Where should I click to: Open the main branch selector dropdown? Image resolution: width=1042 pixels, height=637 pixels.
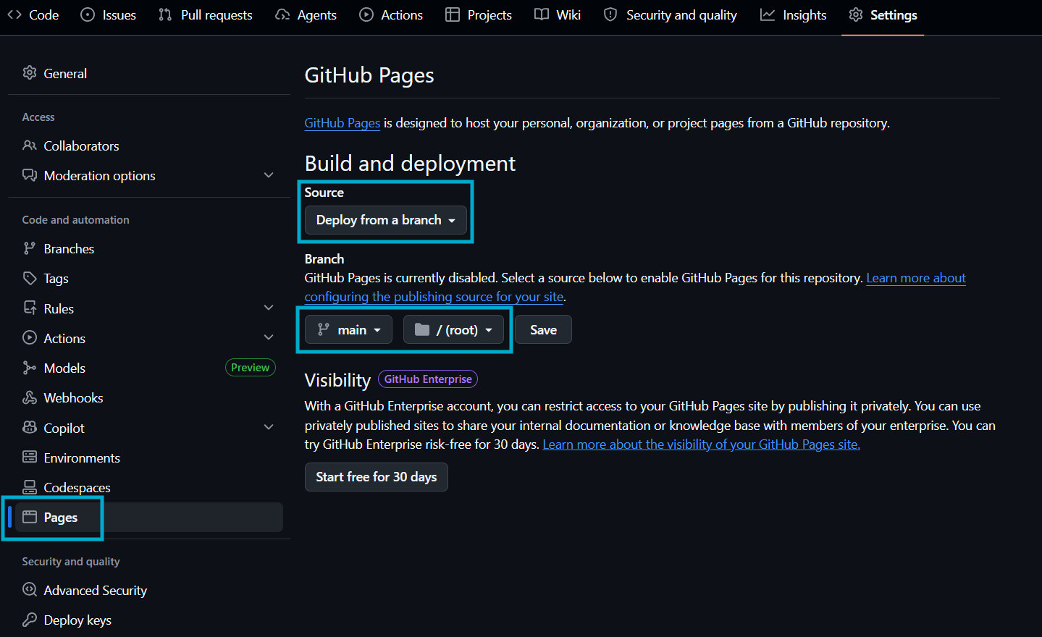[349, 330]
